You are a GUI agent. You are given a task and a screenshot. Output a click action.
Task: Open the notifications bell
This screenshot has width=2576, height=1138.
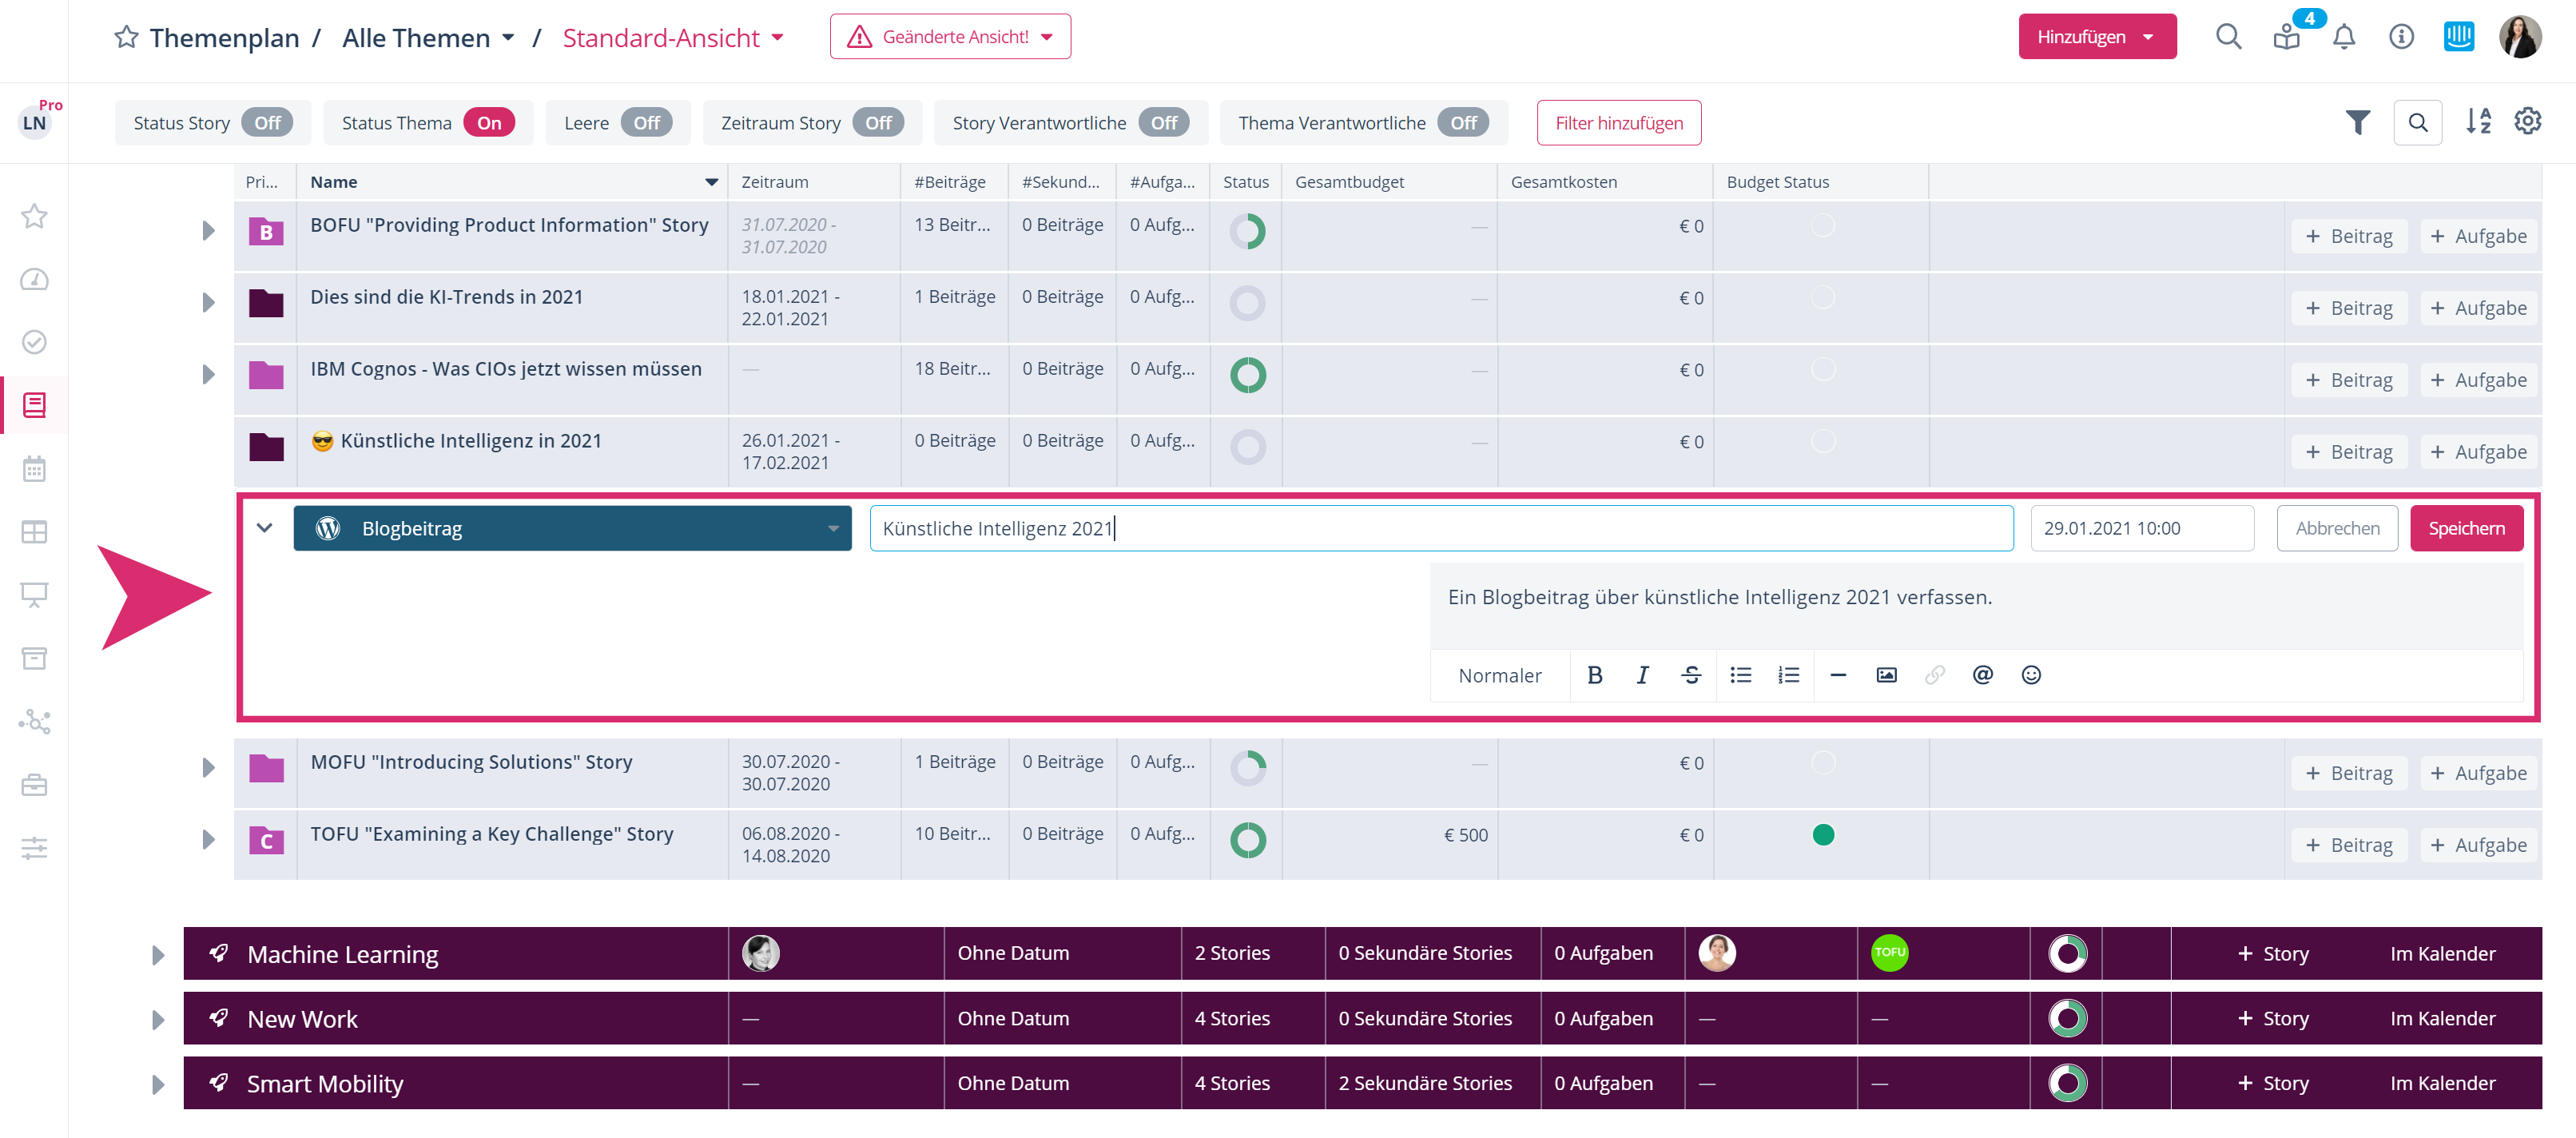2344,37
